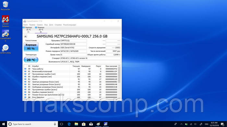Select the CrystalDiskInfo desktop shortcut
The image size is (227, 127).
coord(6,36)
